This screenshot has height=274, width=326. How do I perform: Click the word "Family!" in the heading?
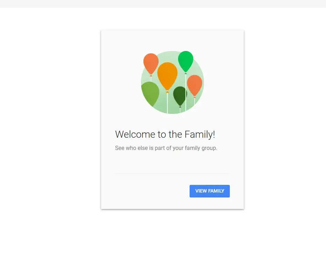coord(200,135)
